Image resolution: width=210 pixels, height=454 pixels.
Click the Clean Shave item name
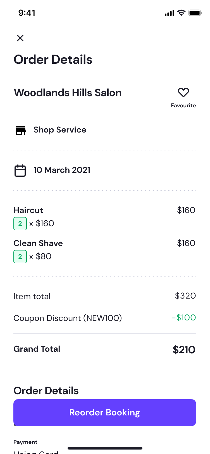click(x=38, y=243)
